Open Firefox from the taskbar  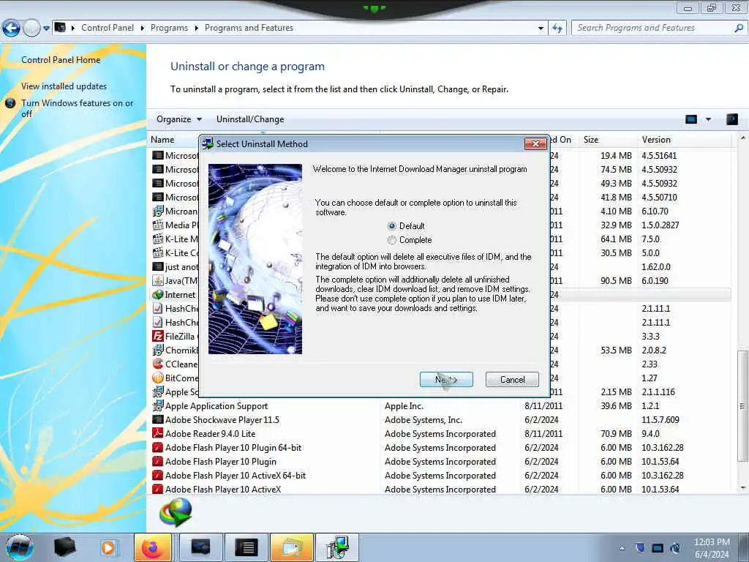pyautogui.click(x=152, y=547)
